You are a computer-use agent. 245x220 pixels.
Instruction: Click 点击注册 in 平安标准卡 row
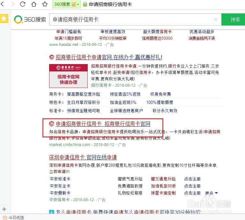click(x=192, y=179)
